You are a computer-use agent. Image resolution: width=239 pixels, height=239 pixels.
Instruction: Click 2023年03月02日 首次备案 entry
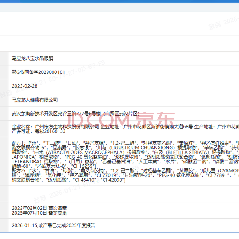point(39,208)
